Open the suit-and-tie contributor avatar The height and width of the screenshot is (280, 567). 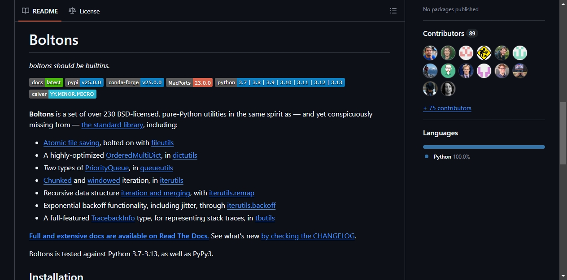click(466, 71)
